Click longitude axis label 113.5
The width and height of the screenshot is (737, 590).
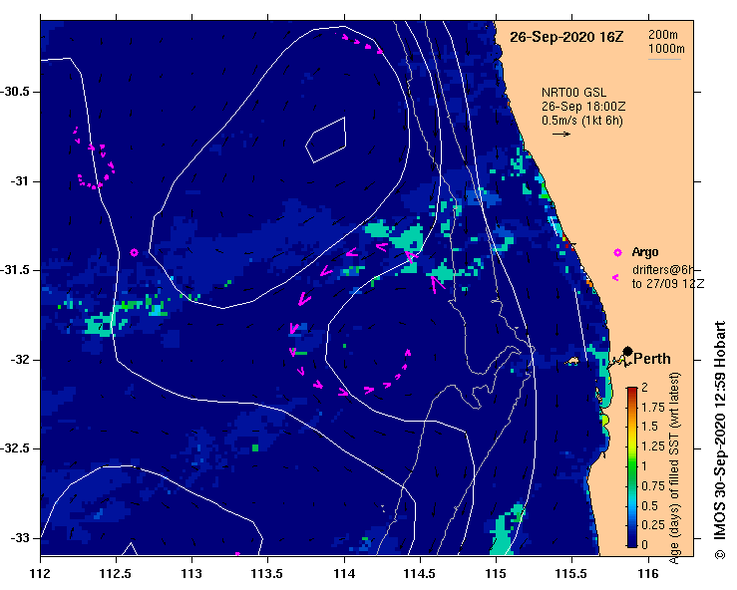267,574
